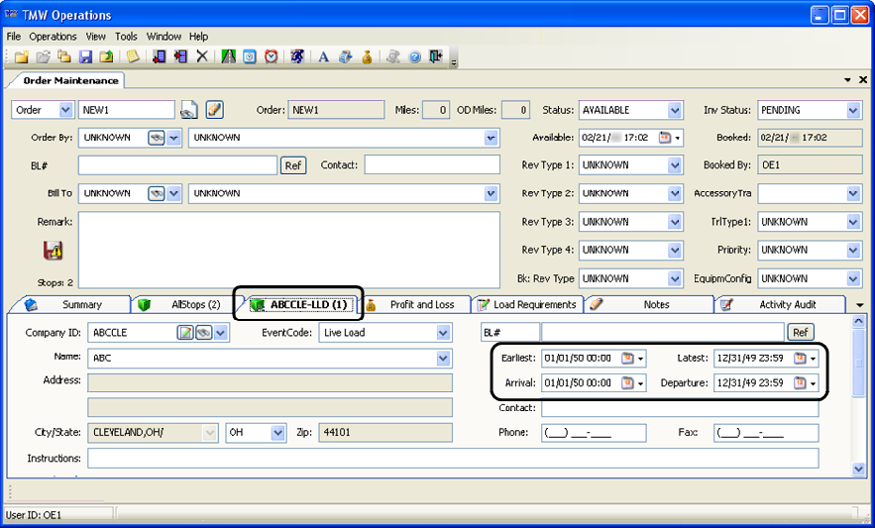Expand the Status dropdown showing AVAILABLE
The image size is (875, 528).
[675, 110]
